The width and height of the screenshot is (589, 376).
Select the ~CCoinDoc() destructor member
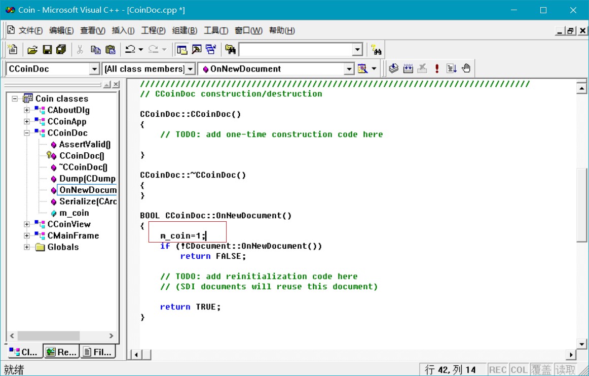tap(83, 167)
